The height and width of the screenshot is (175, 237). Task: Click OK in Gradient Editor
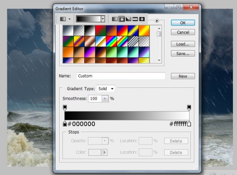click(x=183, y=23)
